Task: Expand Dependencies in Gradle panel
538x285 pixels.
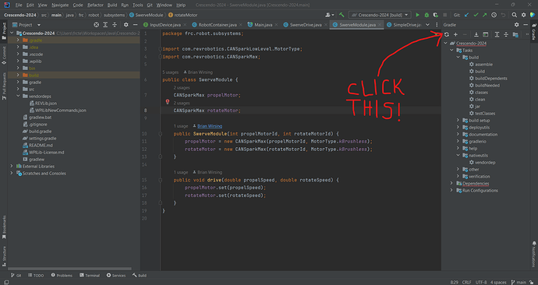Action: click(x=451, y=183)
